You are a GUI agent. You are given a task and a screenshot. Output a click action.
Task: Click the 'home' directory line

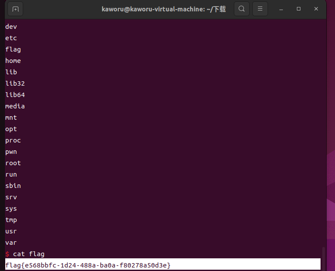13,61
